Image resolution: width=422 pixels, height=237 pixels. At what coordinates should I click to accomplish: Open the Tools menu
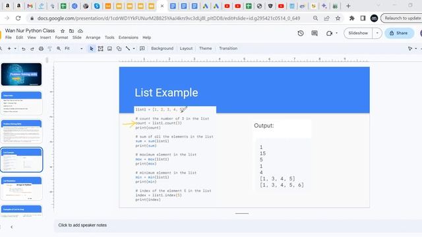(109, 38)
